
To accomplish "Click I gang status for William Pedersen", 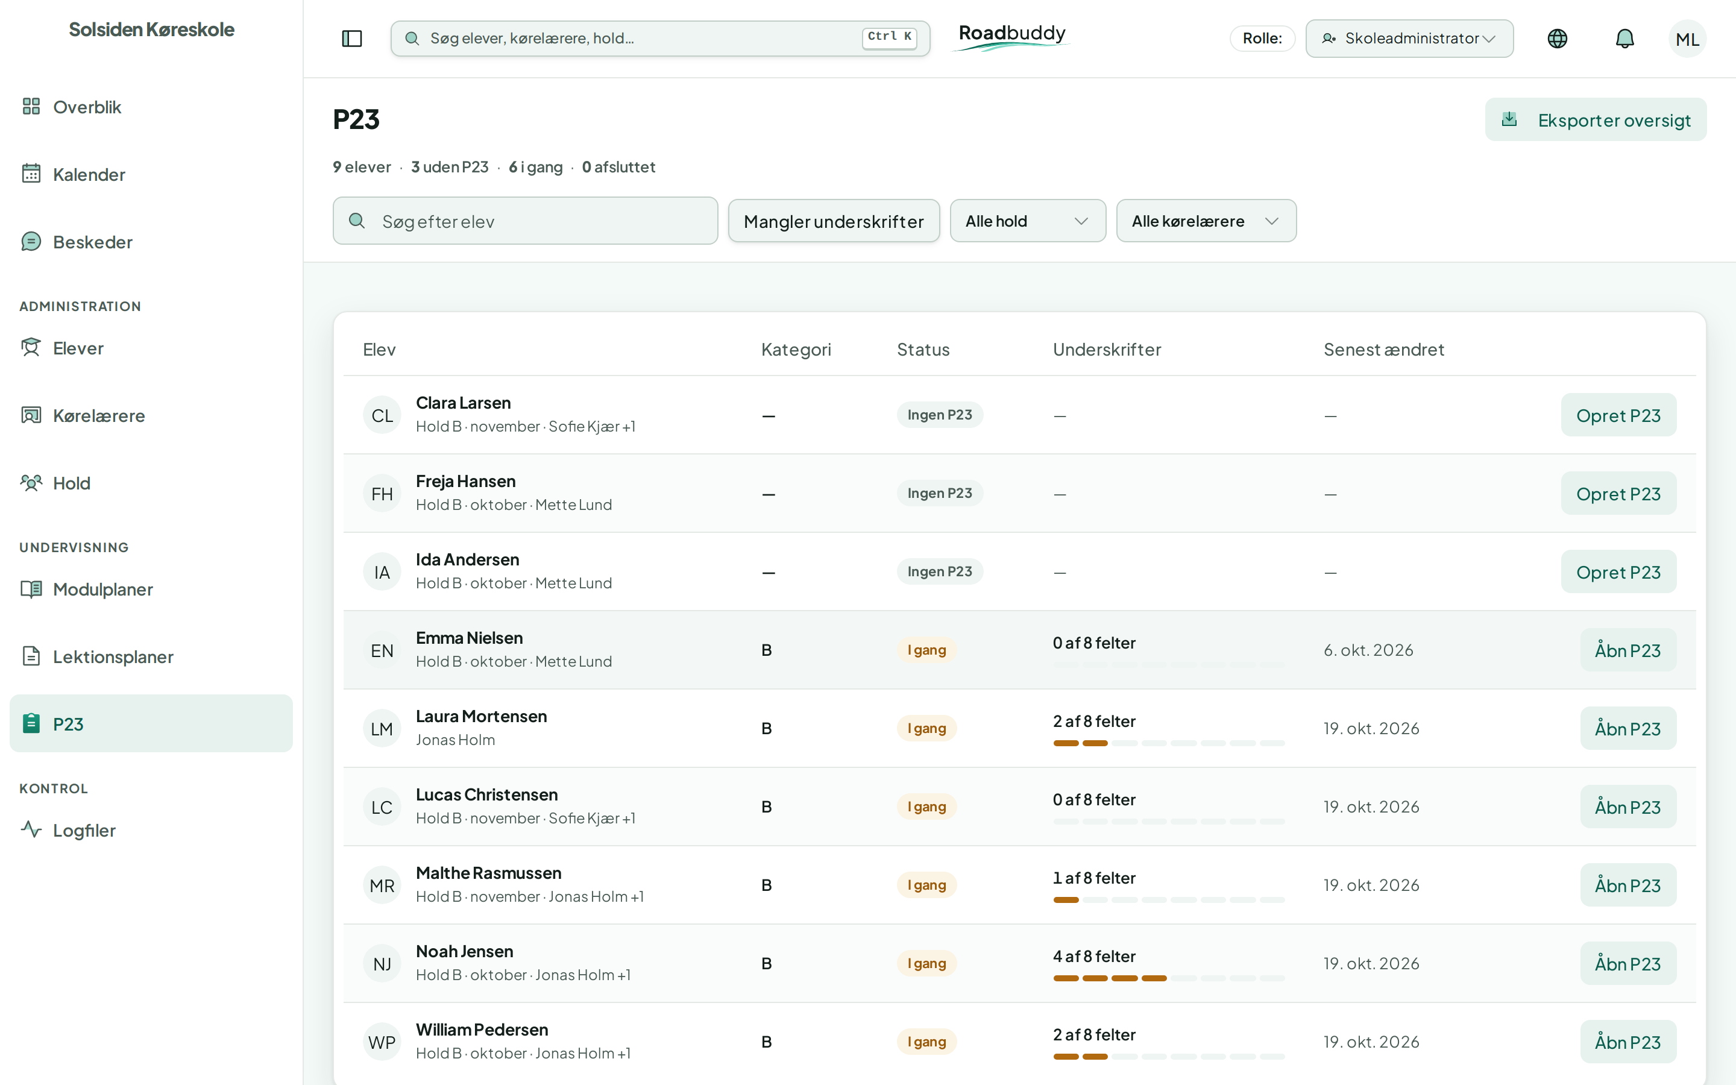I will point(927,1042).
